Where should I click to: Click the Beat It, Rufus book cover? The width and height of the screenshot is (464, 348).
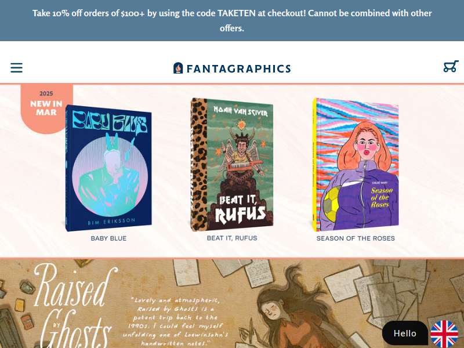[231, 164]
